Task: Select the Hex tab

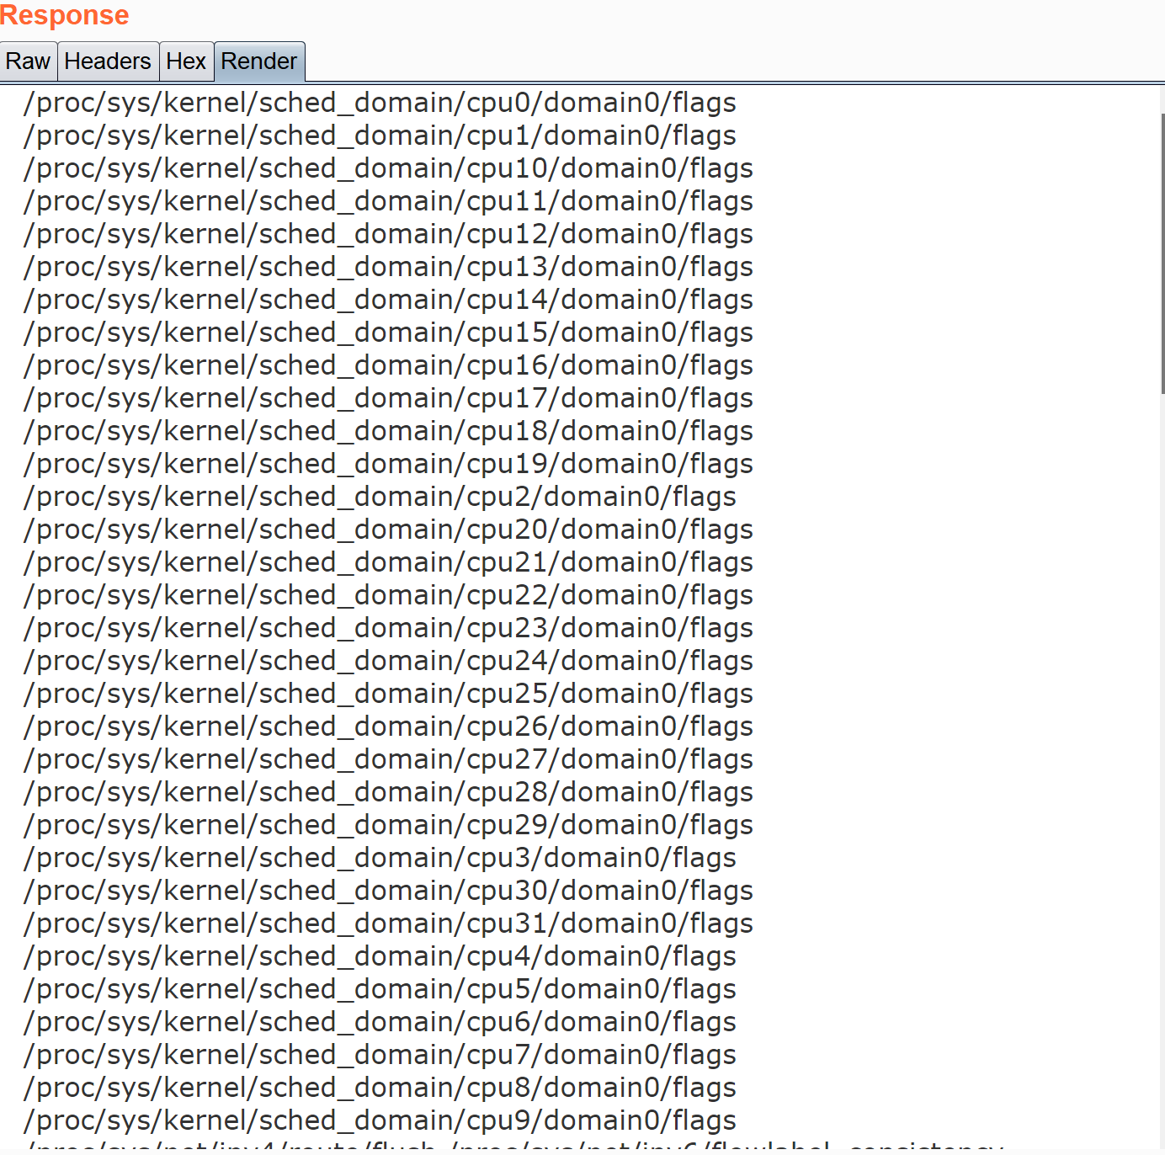Action: [x=186, y=61]
